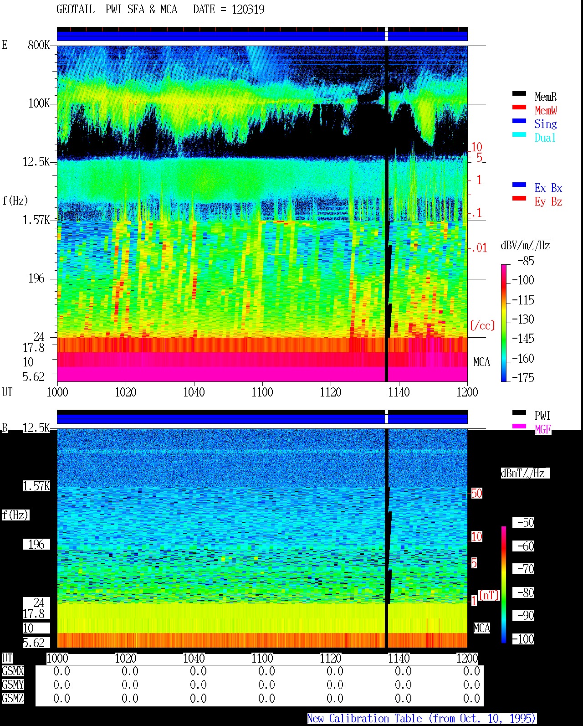583x726 pixels.
Task: Click the dBnT/√Hz magnetic field color bar
Action: (504, 584)
